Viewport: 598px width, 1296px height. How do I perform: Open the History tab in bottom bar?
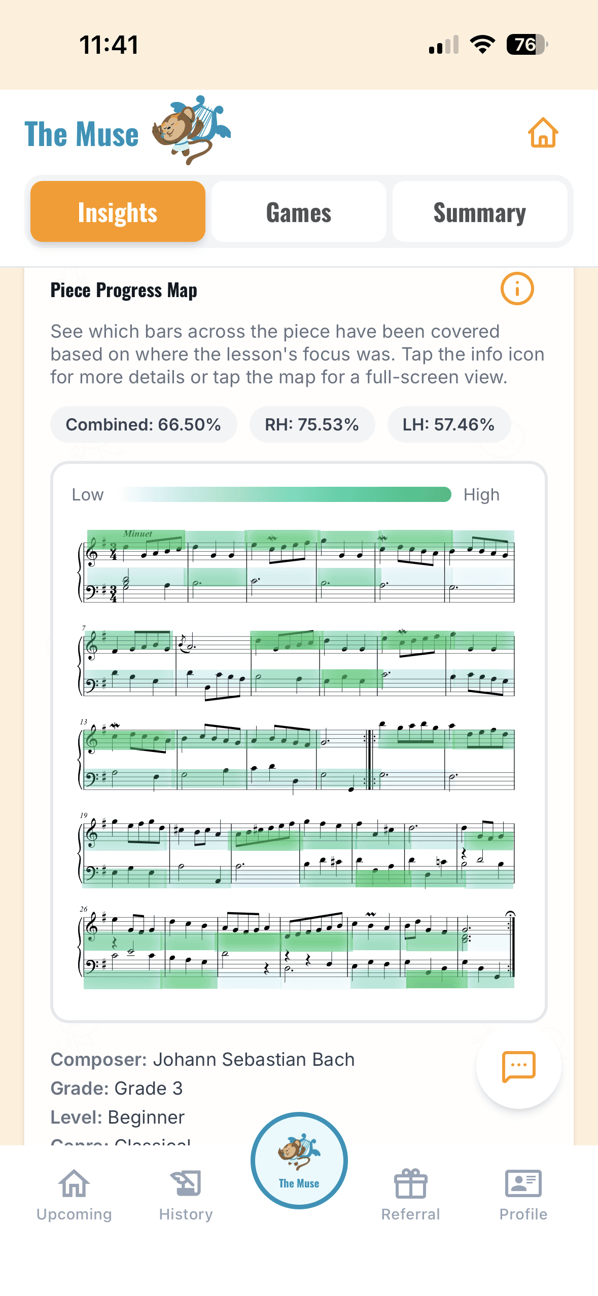point(186,1195)
